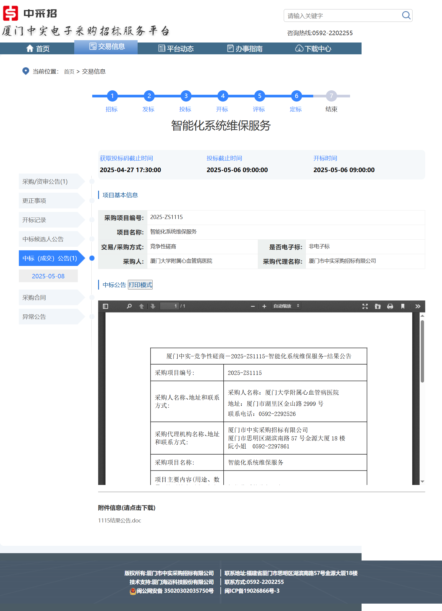This screenshot has width=442, height=611.
Task: Open the PDF tools menu
Action: pos(418,306)
